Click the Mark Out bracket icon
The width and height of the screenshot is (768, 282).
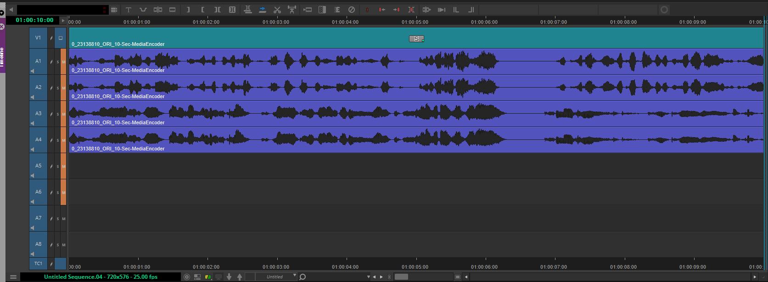pos(188,10)
